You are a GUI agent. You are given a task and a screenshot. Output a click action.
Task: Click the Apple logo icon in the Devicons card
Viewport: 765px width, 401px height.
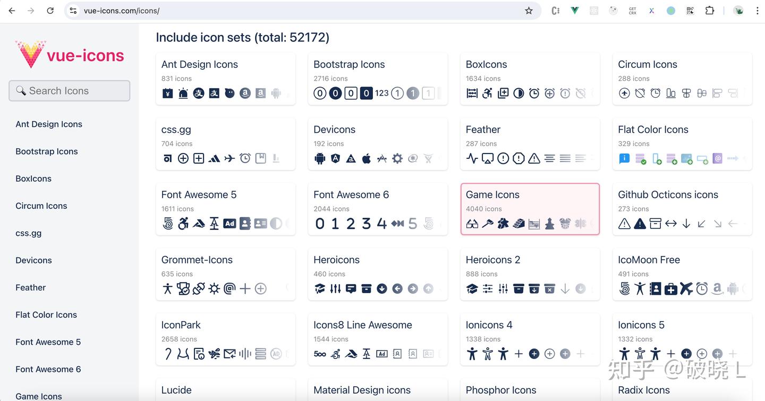coord(366,158)
